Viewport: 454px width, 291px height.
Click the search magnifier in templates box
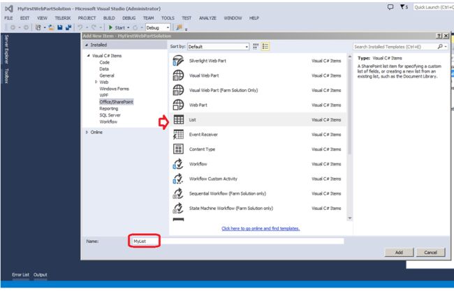pos(440,47)
